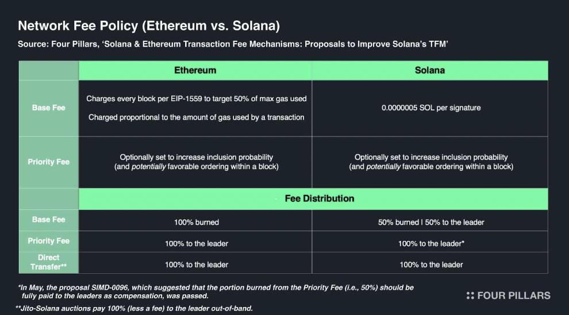Click the Priority Fee row label in the upper section
This screenshot has height=315, width=569.
tap(49, 162)
